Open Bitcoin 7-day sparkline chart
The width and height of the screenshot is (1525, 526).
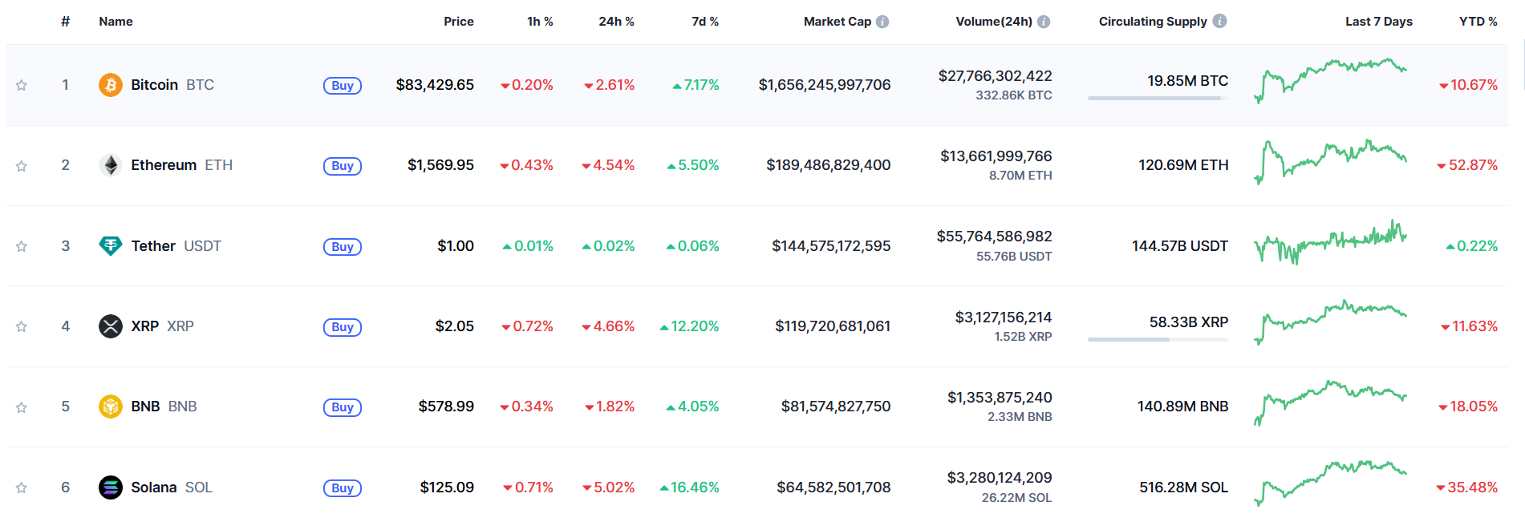1330,81
